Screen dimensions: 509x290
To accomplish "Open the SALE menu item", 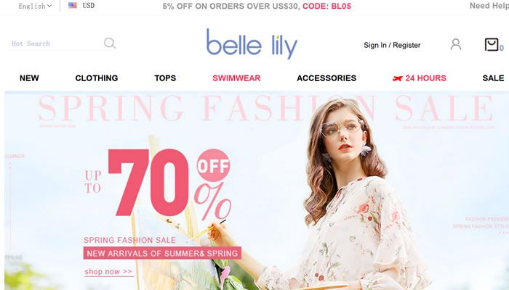I will coord(493,78).
